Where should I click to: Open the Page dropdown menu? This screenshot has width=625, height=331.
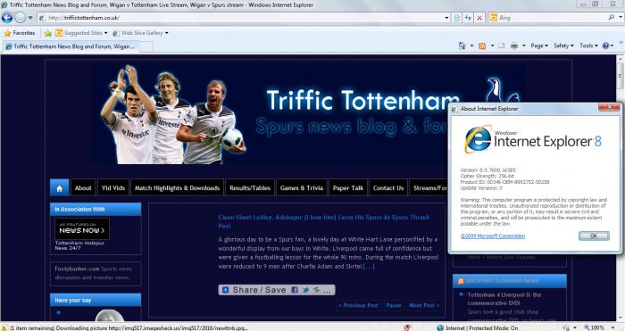point(539,46)
